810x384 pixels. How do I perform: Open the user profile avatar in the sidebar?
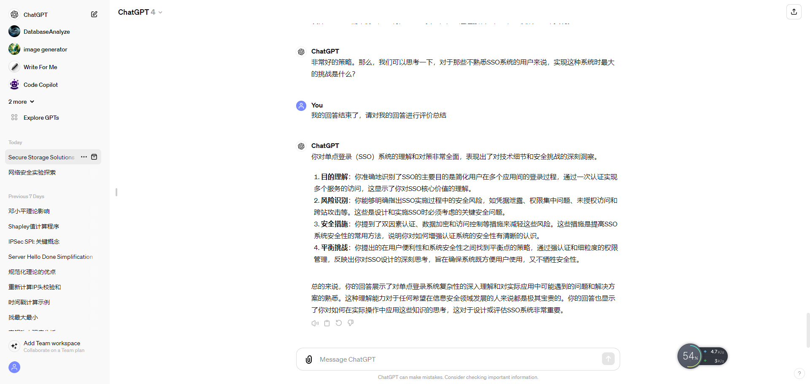14,367
